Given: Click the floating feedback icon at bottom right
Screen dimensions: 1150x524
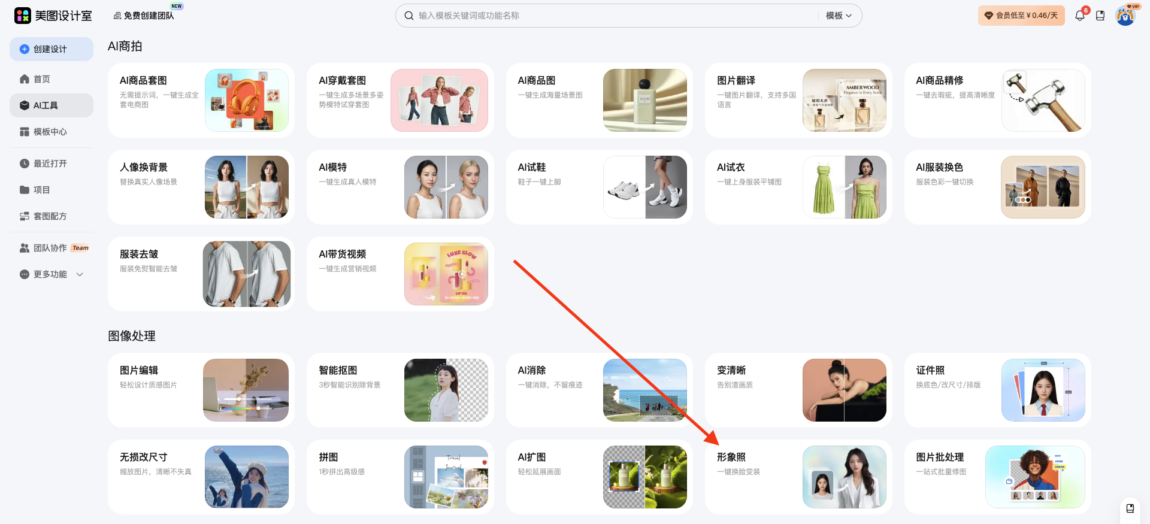Looking at the screenshot, I should click(x=1130, y=508).
